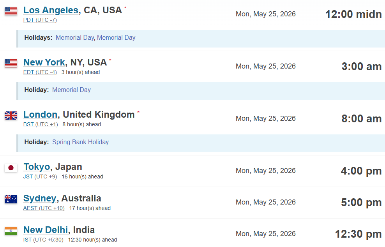Click the AEST (UTC +10) time zone link
The image size is (385, 247).
44,208
